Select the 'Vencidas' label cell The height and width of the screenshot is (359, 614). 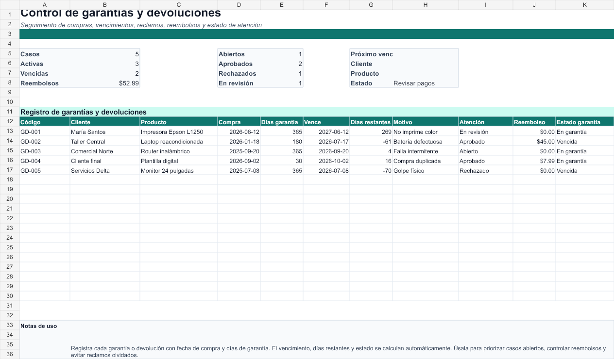[45, 73]
